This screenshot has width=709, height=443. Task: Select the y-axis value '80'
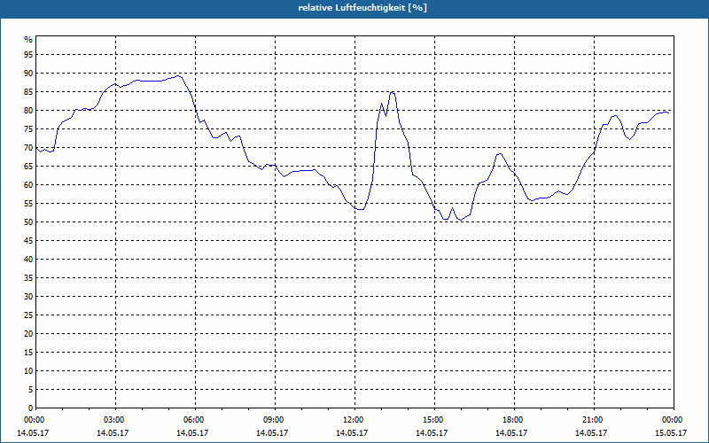28,110
